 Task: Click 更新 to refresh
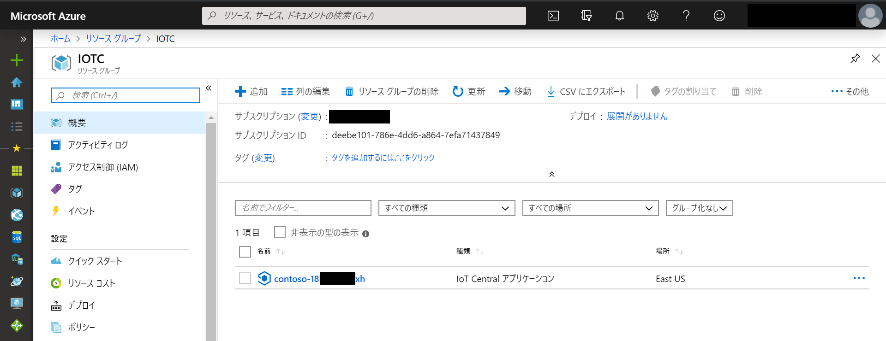coord(469,91)
